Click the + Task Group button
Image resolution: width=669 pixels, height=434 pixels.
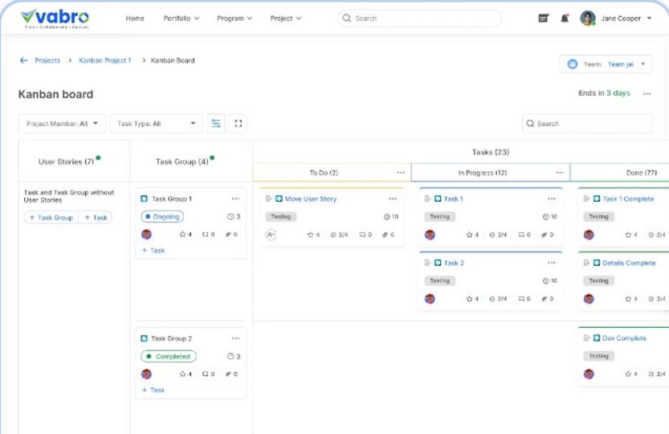[51, 218]
